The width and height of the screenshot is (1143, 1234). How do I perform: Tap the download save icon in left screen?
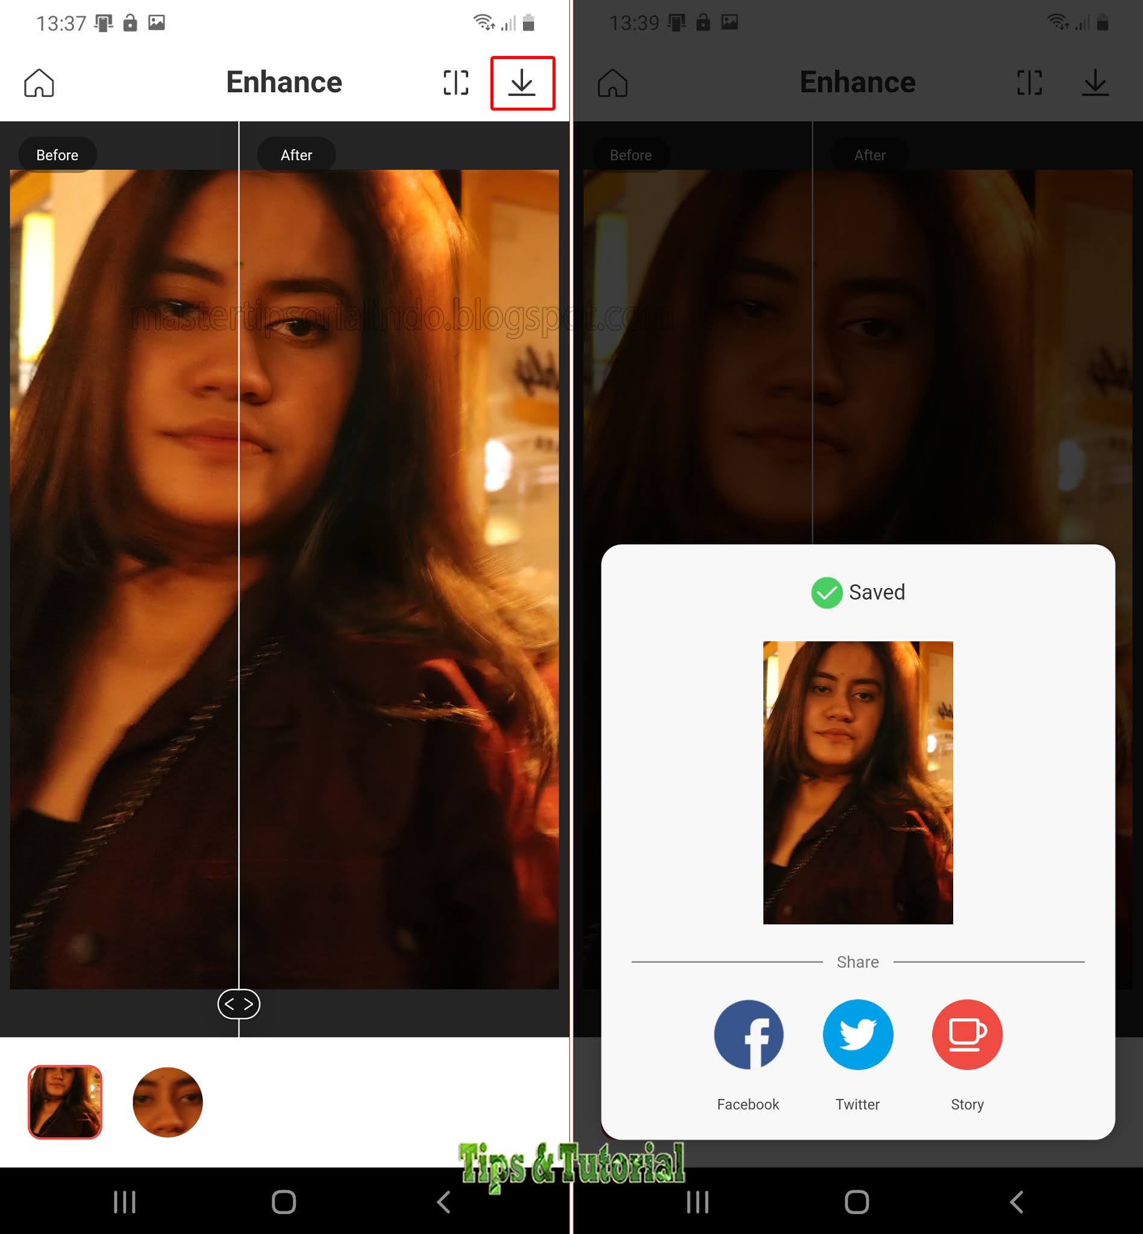(522, 83)
